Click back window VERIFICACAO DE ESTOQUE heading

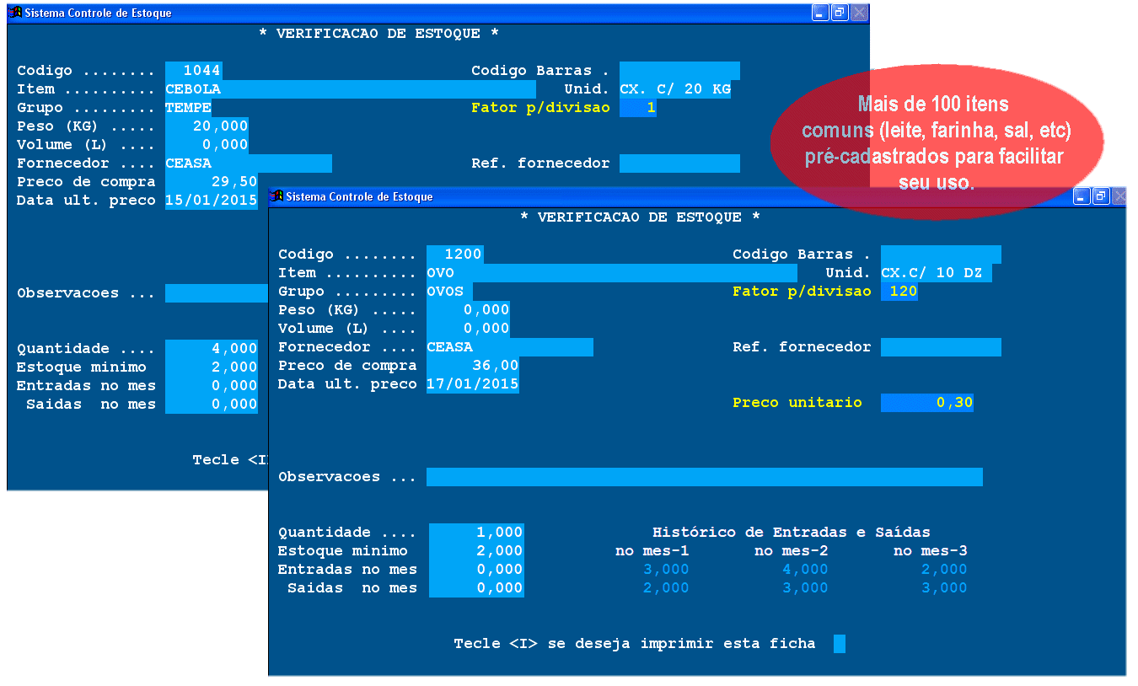pos(379,34)
